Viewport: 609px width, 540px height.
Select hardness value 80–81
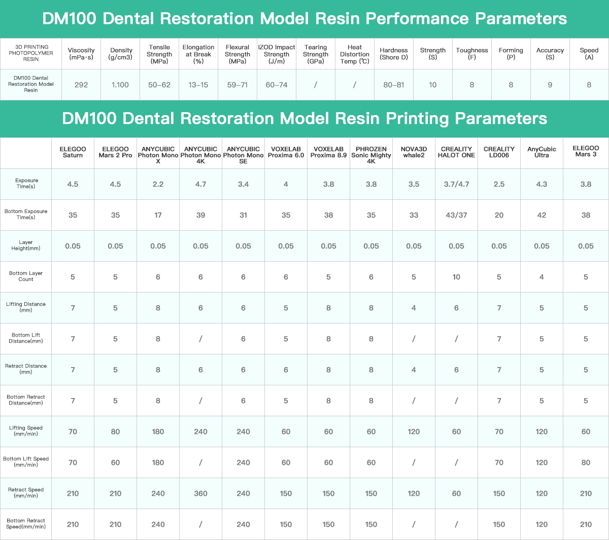pyautogui.click(x=394, y=85)
